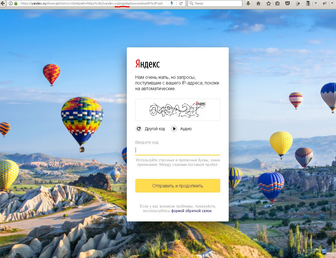336x258 pixels.
Task: Go to the home page icon
Action: pos(258,3)
